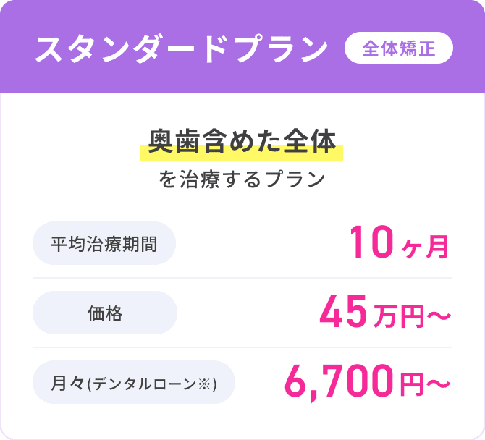Select the 全体矯正 white badge
This screenshot has height=440, width=485.
pyautogui.click(x=399, y=48)
